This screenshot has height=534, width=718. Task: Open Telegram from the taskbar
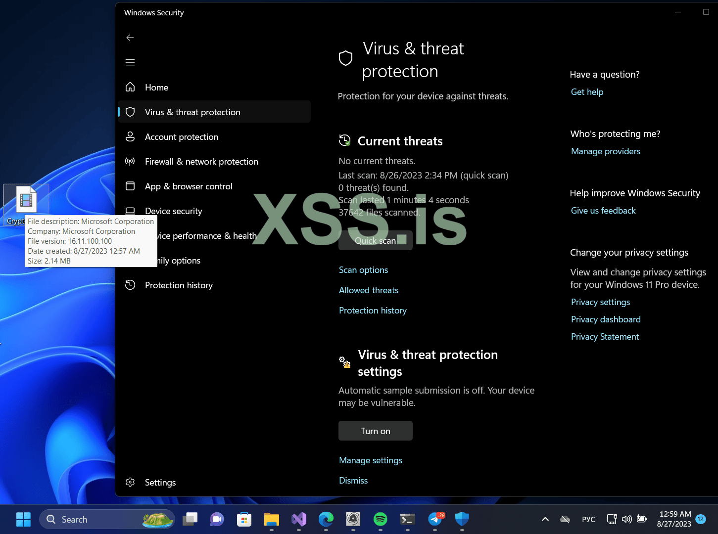point(434,520)
